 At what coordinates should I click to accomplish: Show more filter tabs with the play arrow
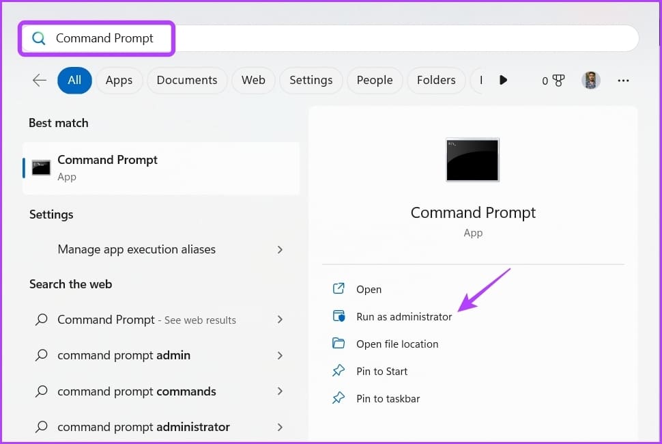tap(503, 80)
